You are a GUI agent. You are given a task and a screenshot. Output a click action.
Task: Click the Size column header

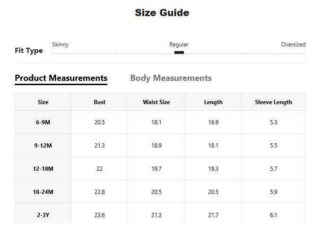(43, 102)
